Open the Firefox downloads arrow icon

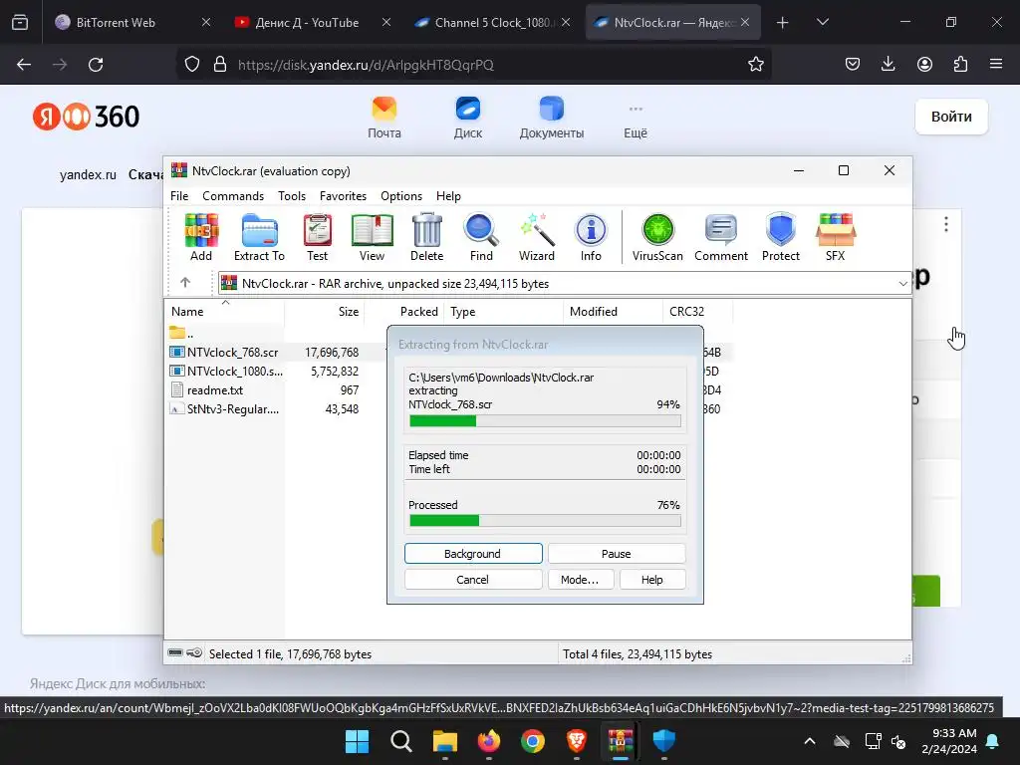pos(888,64)
